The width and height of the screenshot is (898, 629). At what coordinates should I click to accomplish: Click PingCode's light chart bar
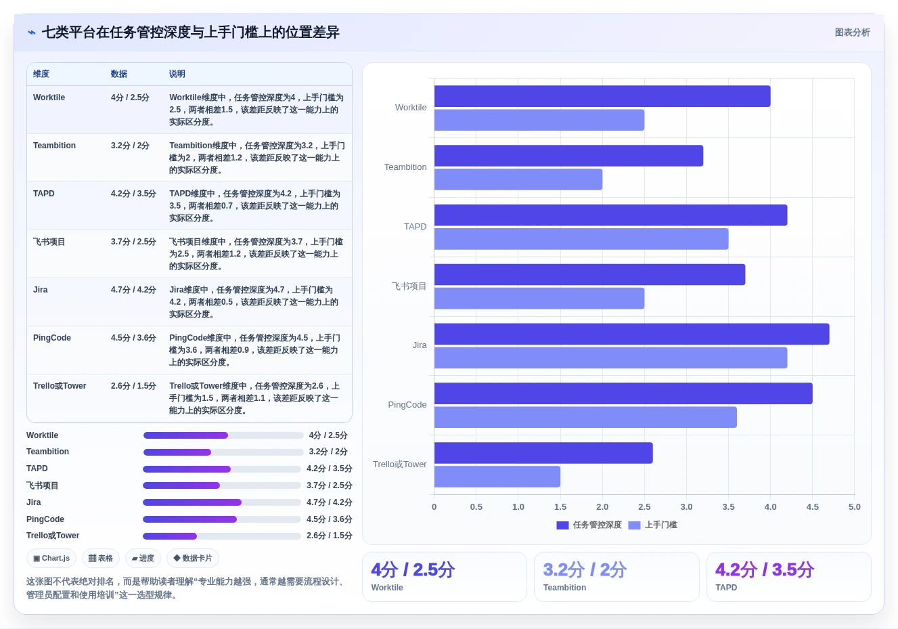coord(585,417)
